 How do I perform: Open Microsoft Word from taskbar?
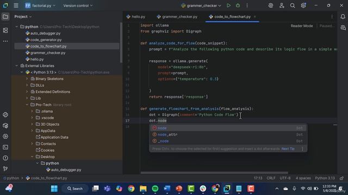coord(167,188)
